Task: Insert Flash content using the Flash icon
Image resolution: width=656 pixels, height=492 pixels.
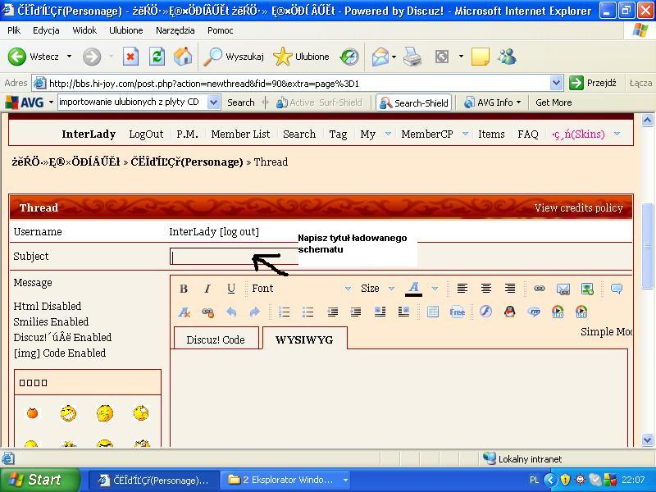Action: pos(485,312)
